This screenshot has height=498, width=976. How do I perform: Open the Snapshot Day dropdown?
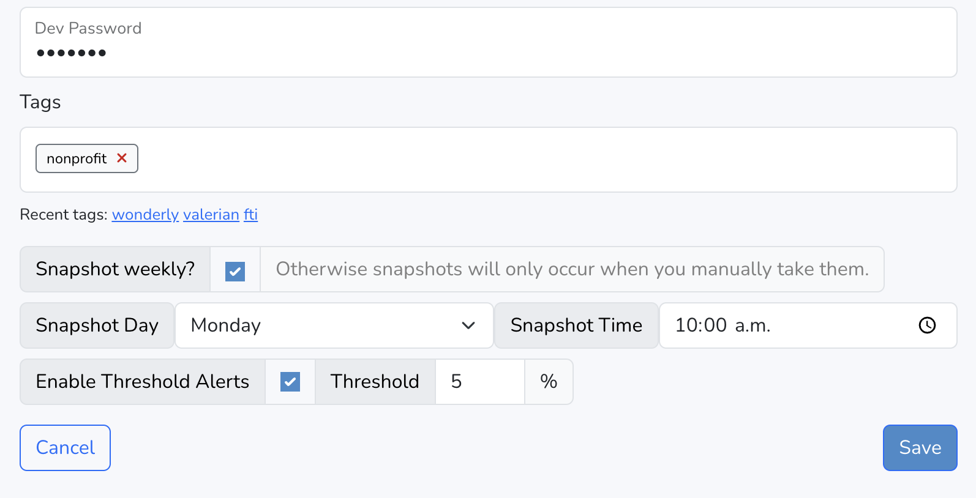pyautogui.click(x=334, y=325)
